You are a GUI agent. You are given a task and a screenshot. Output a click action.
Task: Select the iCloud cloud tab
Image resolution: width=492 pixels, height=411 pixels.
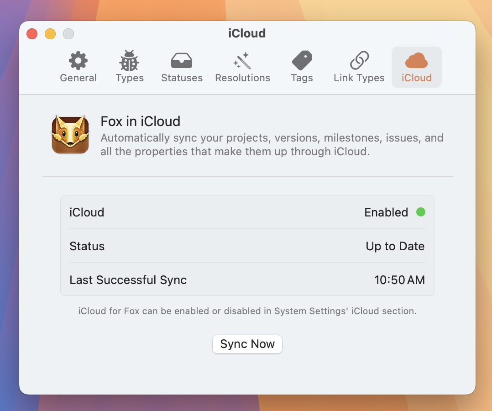(x=416, y=67)
